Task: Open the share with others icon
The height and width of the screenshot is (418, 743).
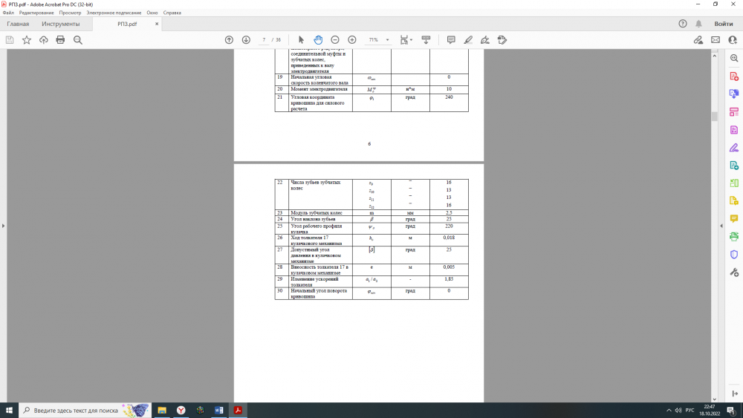Action: 733,40
